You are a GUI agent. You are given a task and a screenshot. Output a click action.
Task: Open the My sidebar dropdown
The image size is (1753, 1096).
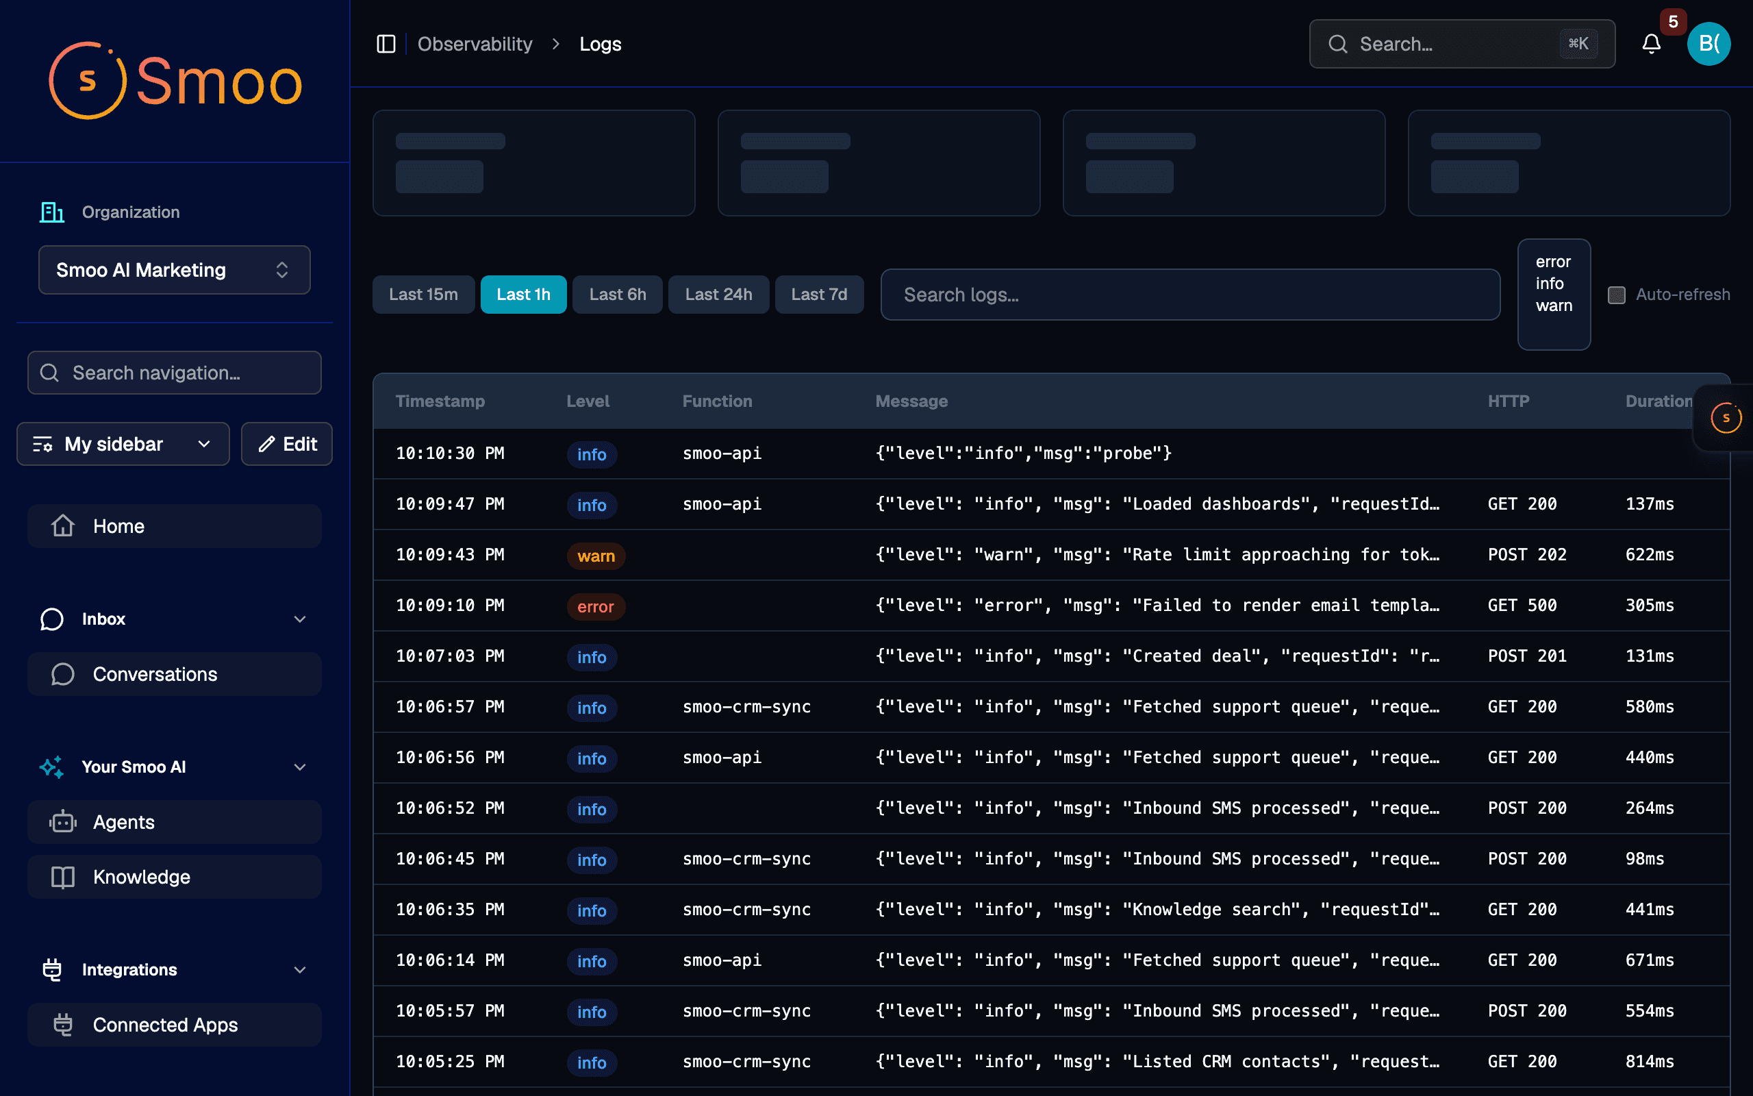point(123,444)
